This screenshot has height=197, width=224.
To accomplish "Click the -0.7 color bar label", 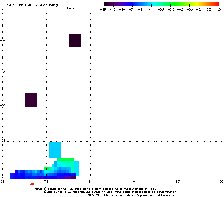I will tap(161, 10).
